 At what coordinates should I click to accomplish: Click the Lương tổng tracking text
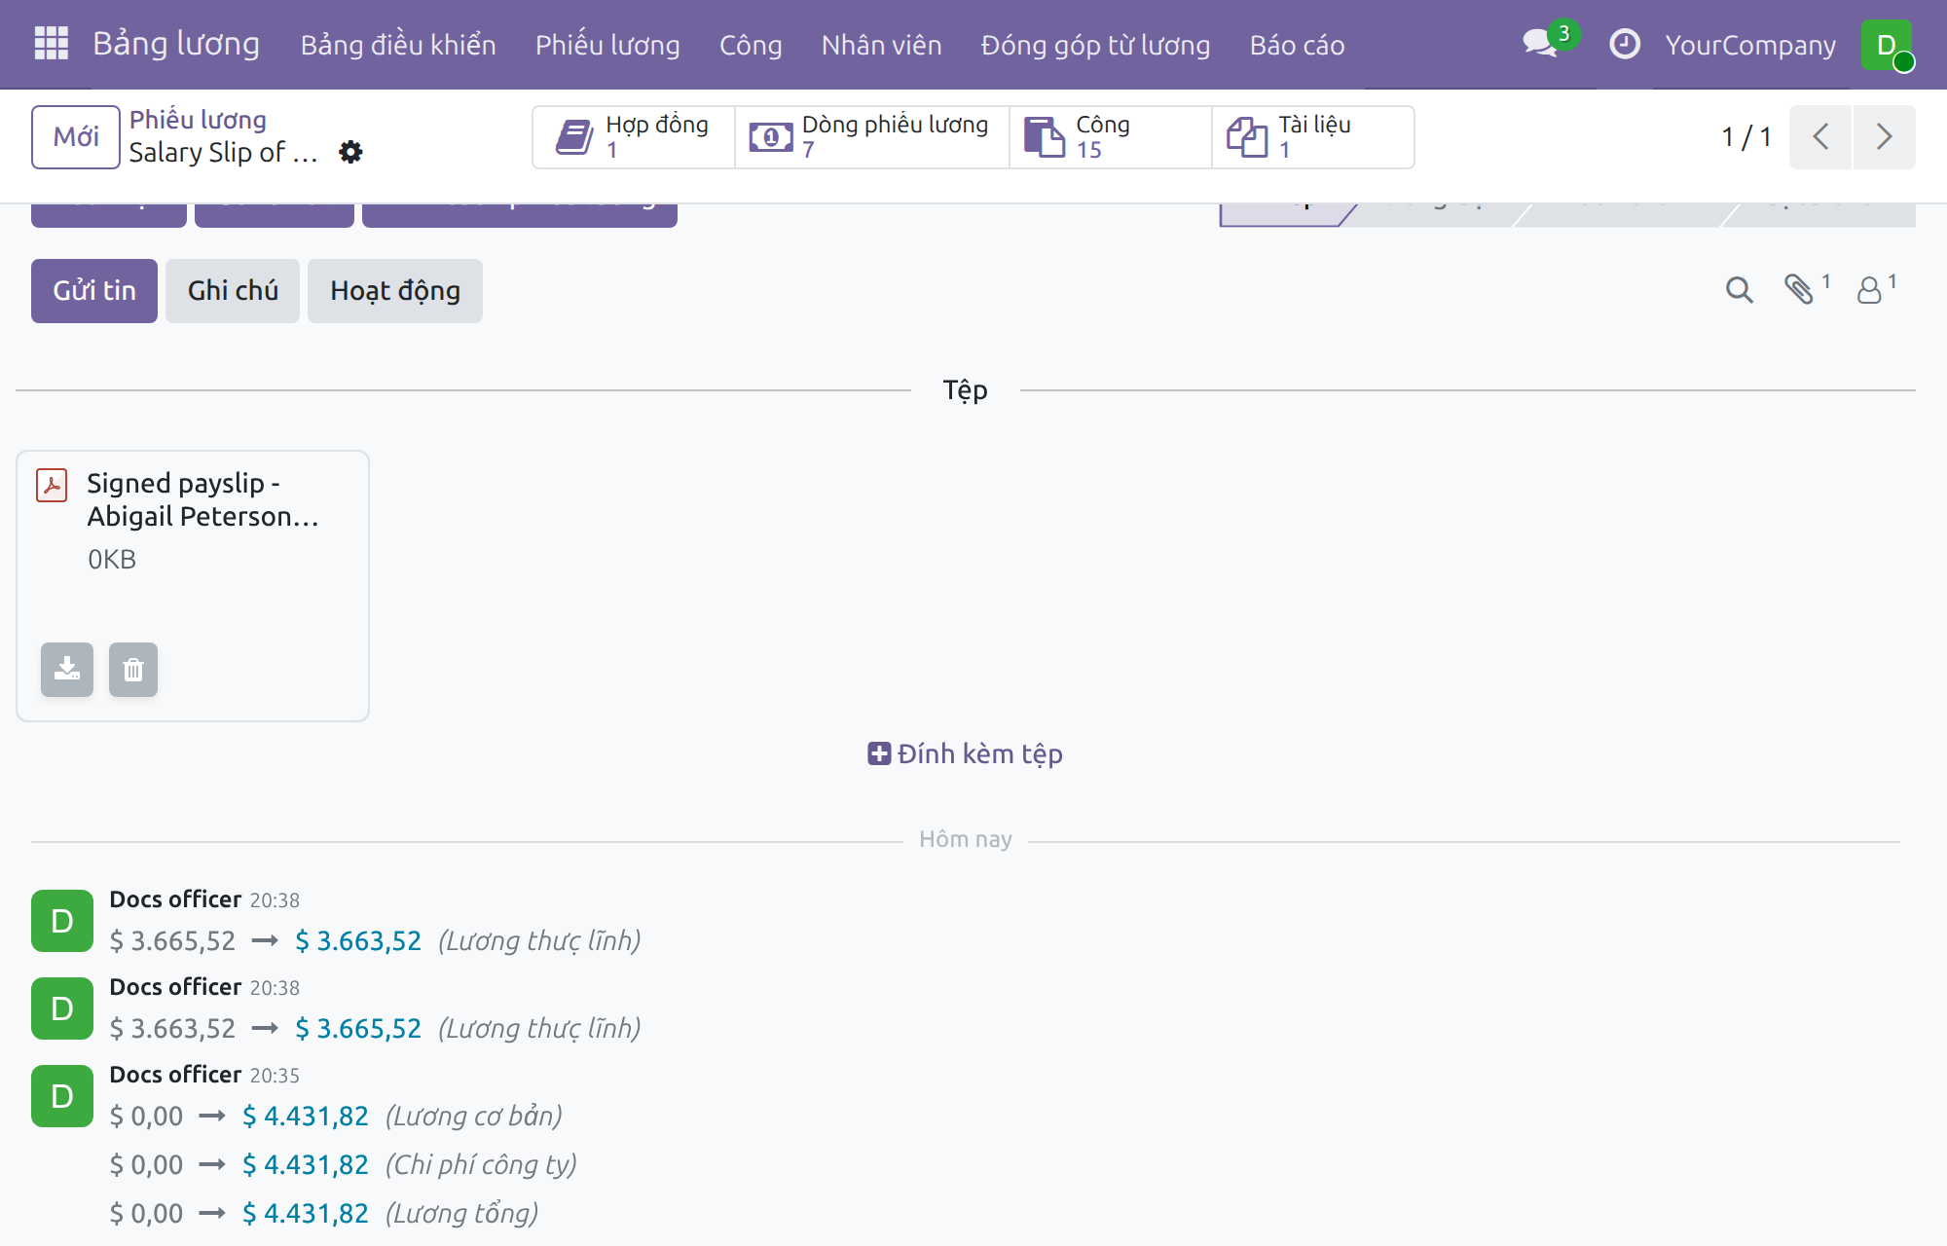click(462, 1214)
